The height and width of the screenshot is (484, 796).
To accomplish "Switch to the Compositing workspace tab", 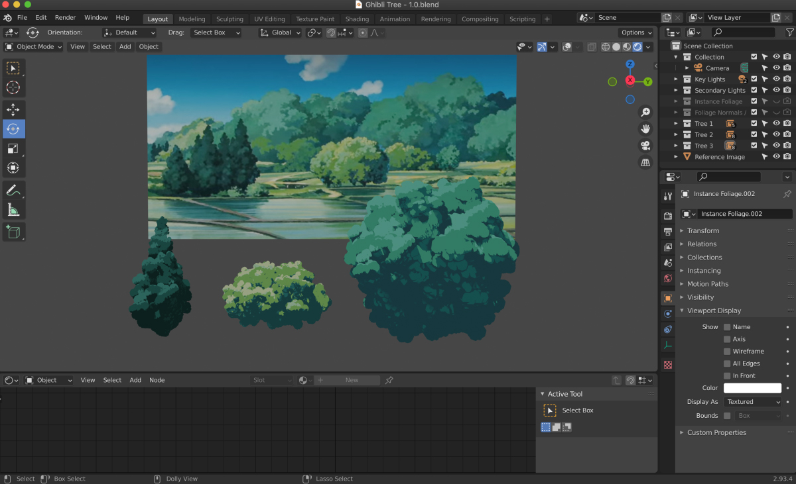I will 480,19.
